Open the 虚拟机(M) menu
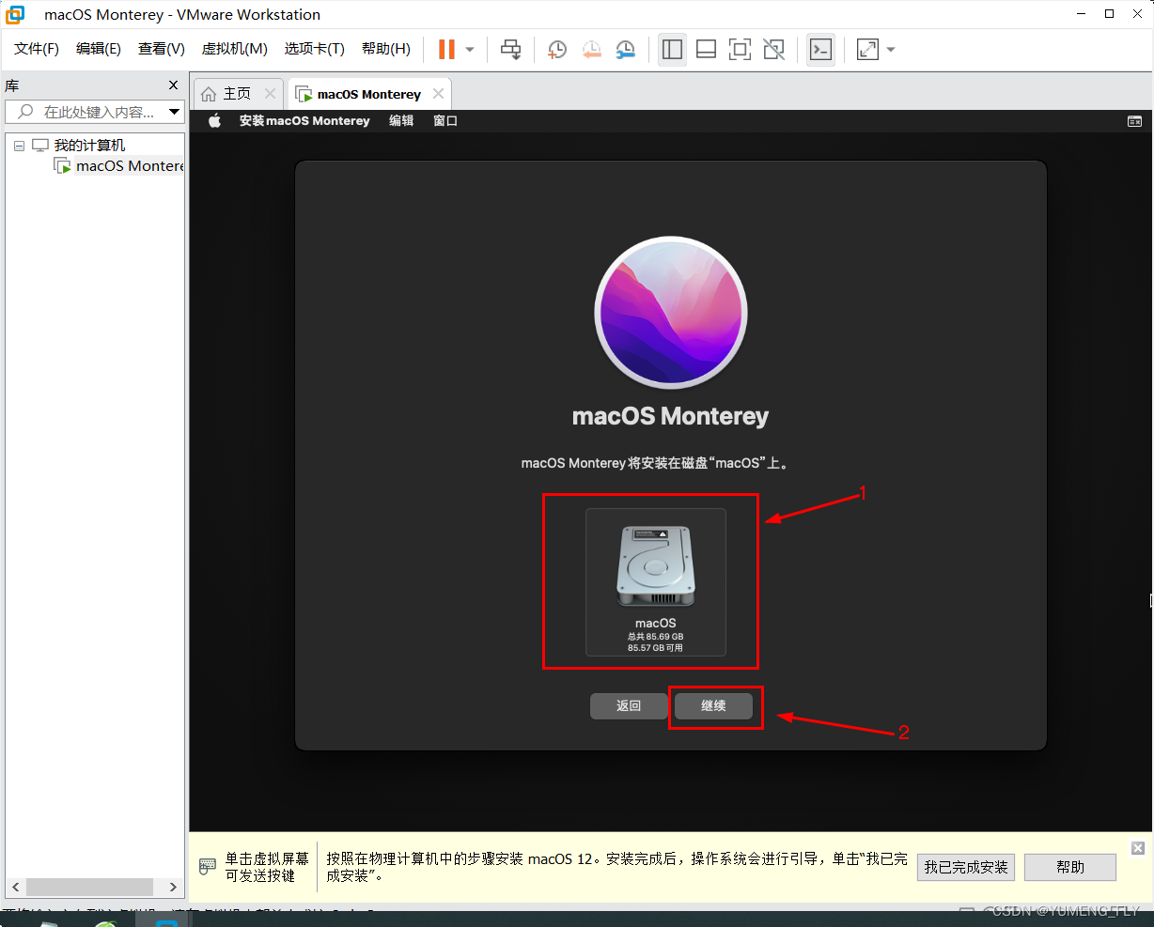 (x=235, y=49)
